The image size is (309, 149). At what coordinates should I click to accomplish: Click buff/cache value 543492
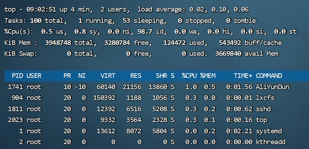coord(230,43)
